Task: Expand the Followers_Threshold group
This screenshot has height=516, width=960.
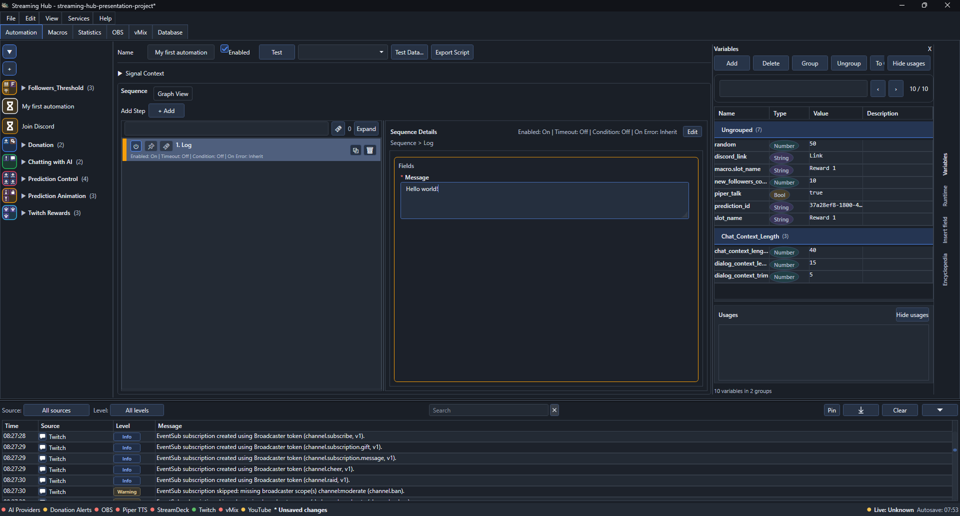Action: [23, 87]
